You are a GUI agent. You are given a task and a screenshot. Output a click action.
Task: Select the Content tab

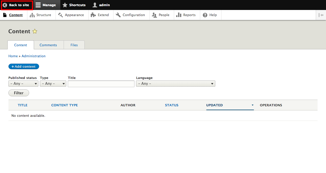(21, 45)
